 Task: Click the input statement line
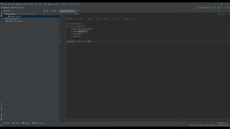click(79, 42)
